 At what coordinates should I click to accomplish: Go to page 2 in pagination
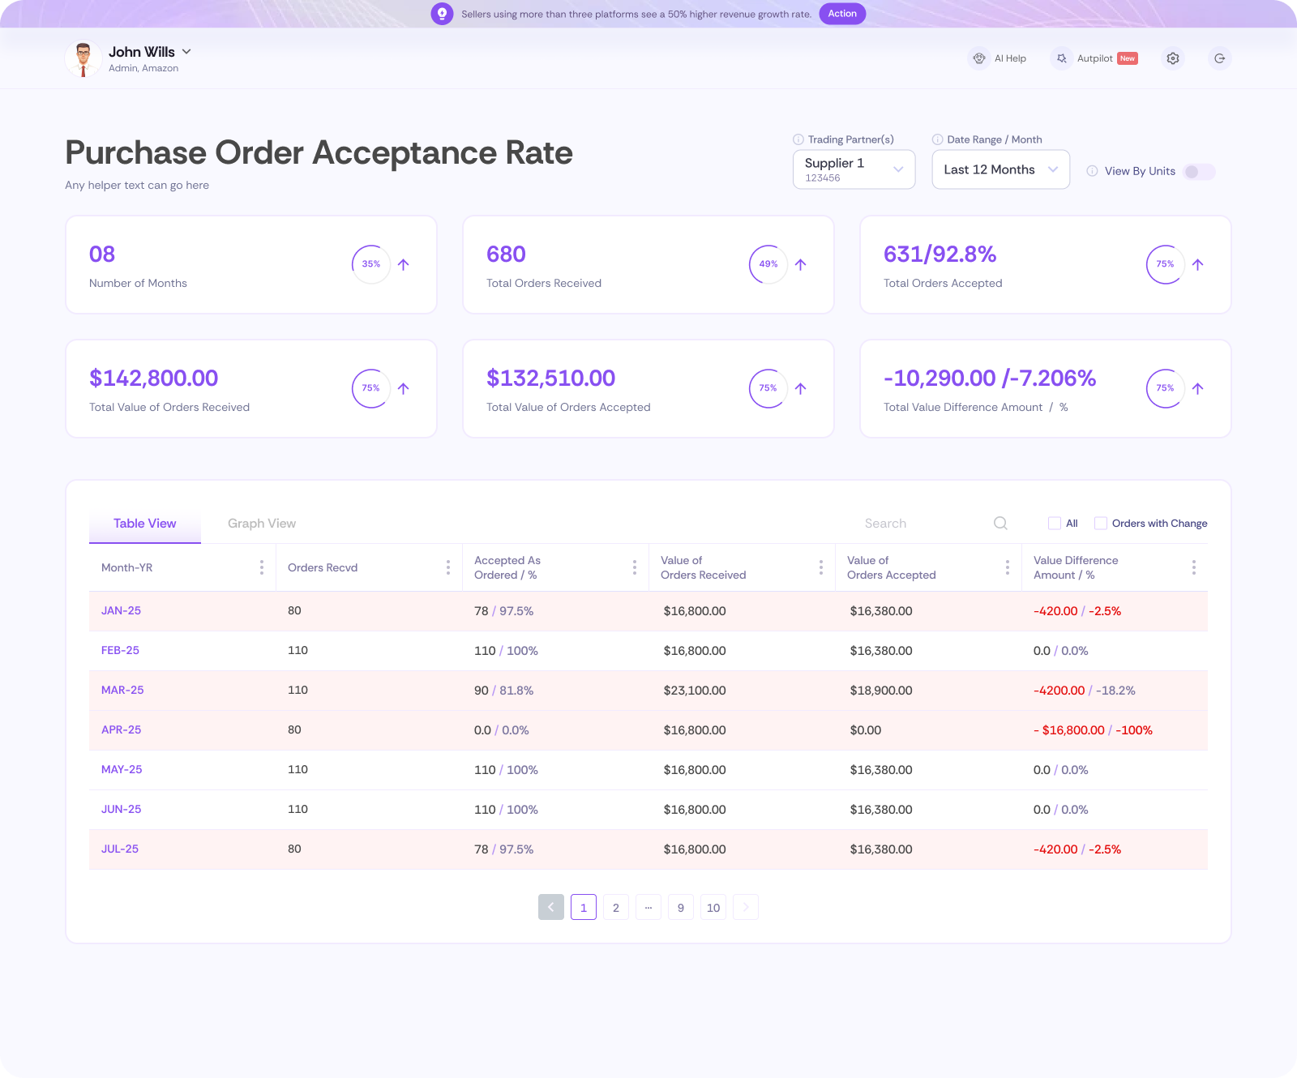click(x=616, y=907)
